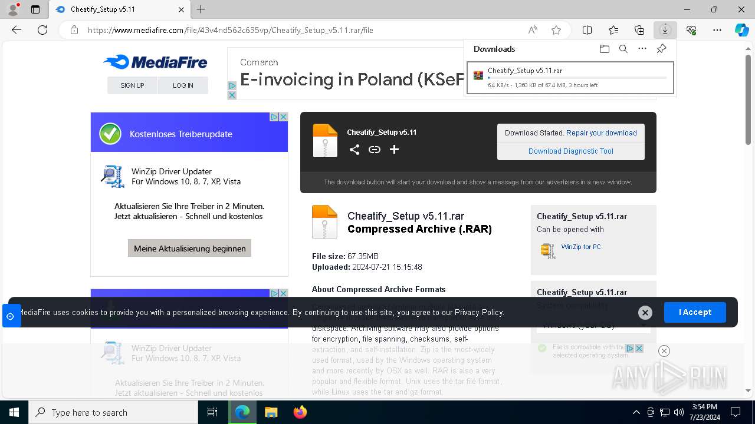Open Task View on the taskbar
755x424 pixels.
tap(212, 412)
